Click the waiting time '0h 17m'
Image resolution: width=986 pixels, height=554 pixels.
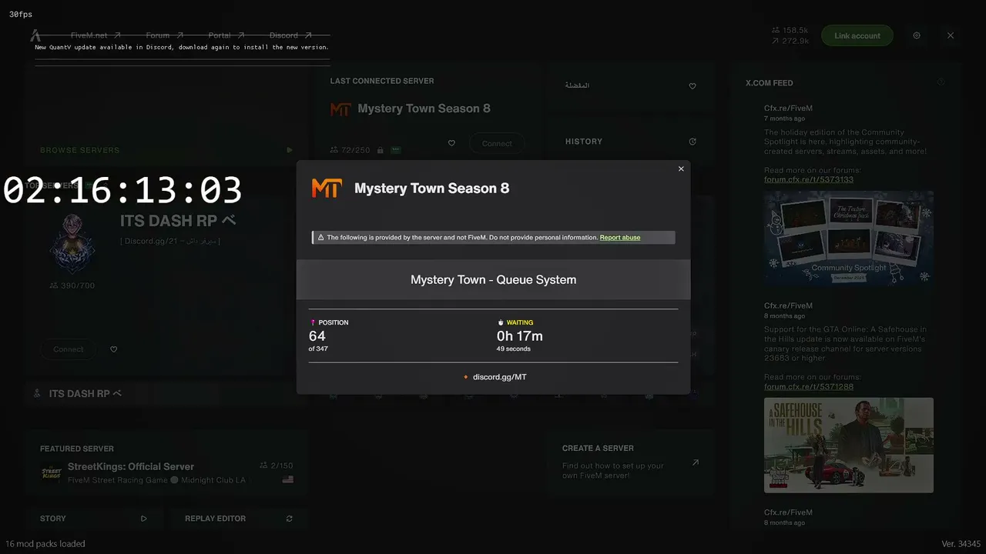click(520, 336)
